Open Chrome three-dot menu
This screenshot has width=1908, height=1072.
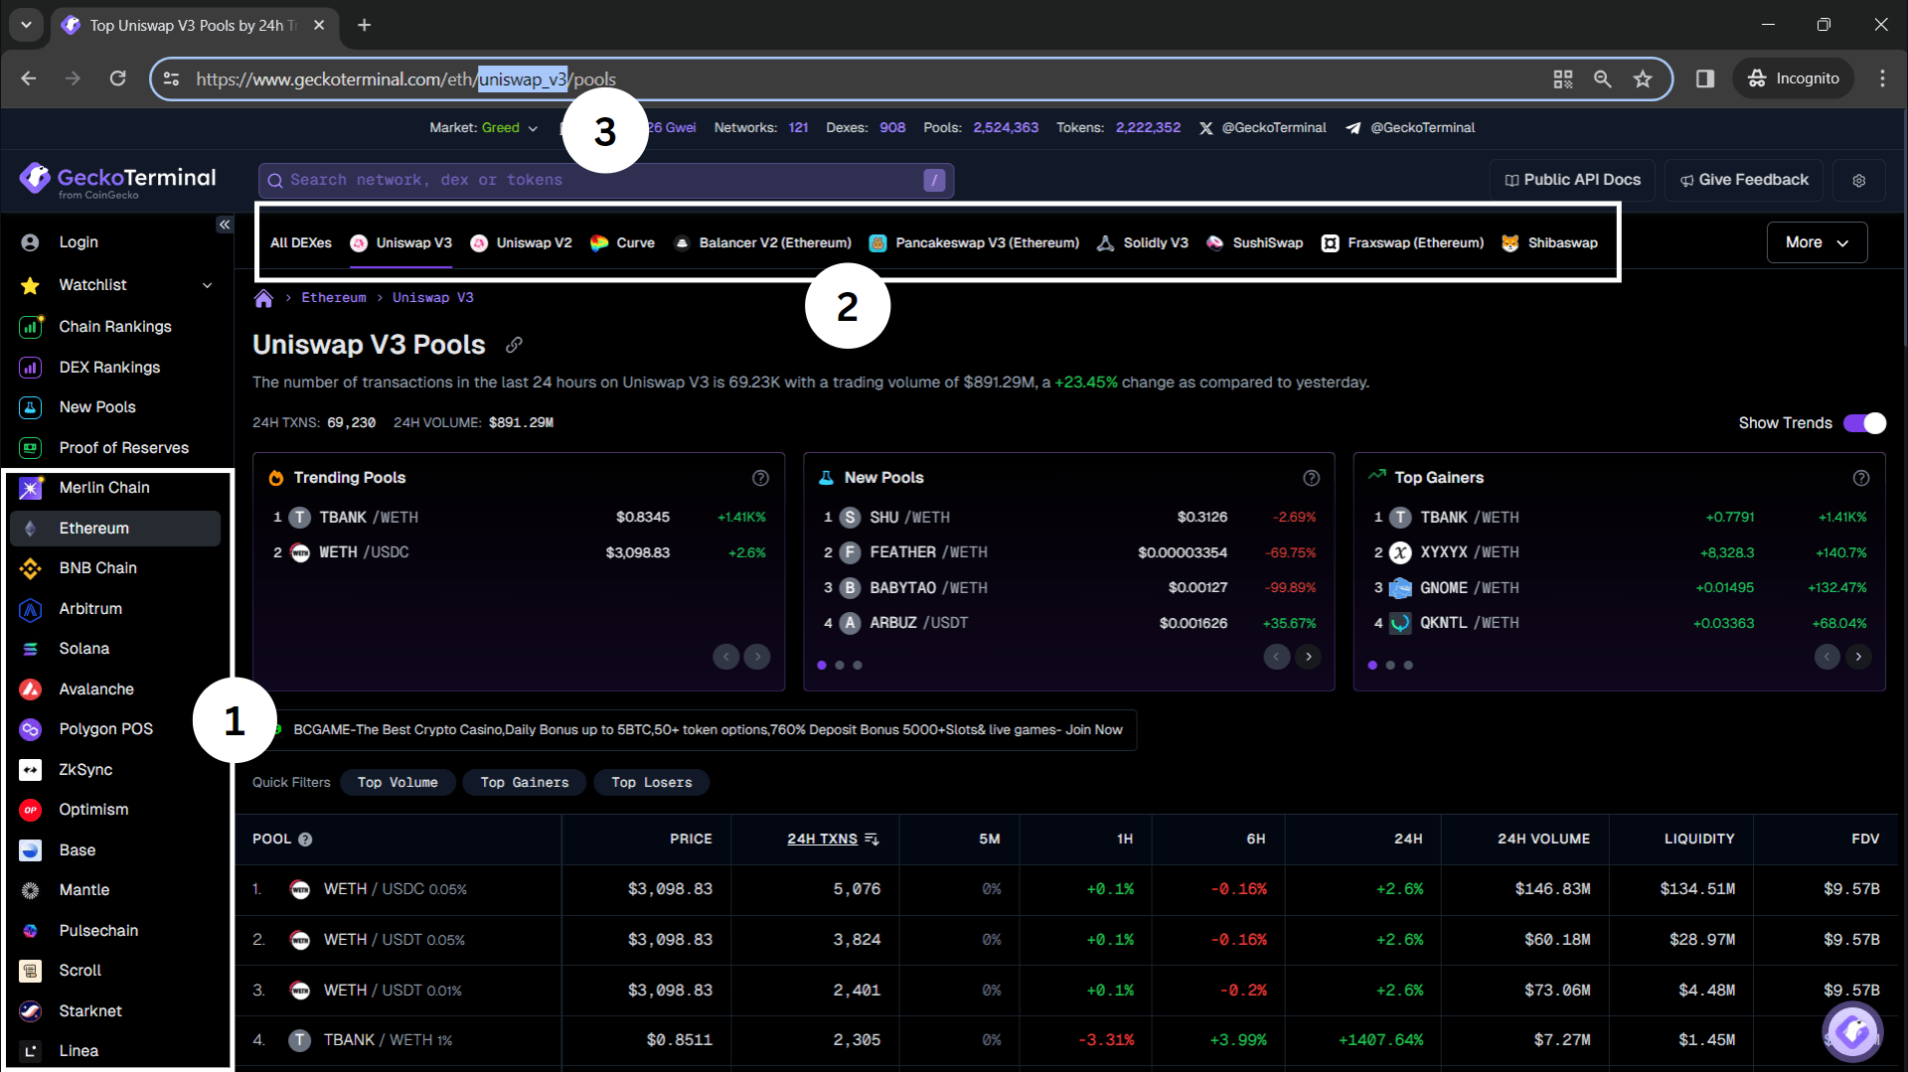point(1882,78)
